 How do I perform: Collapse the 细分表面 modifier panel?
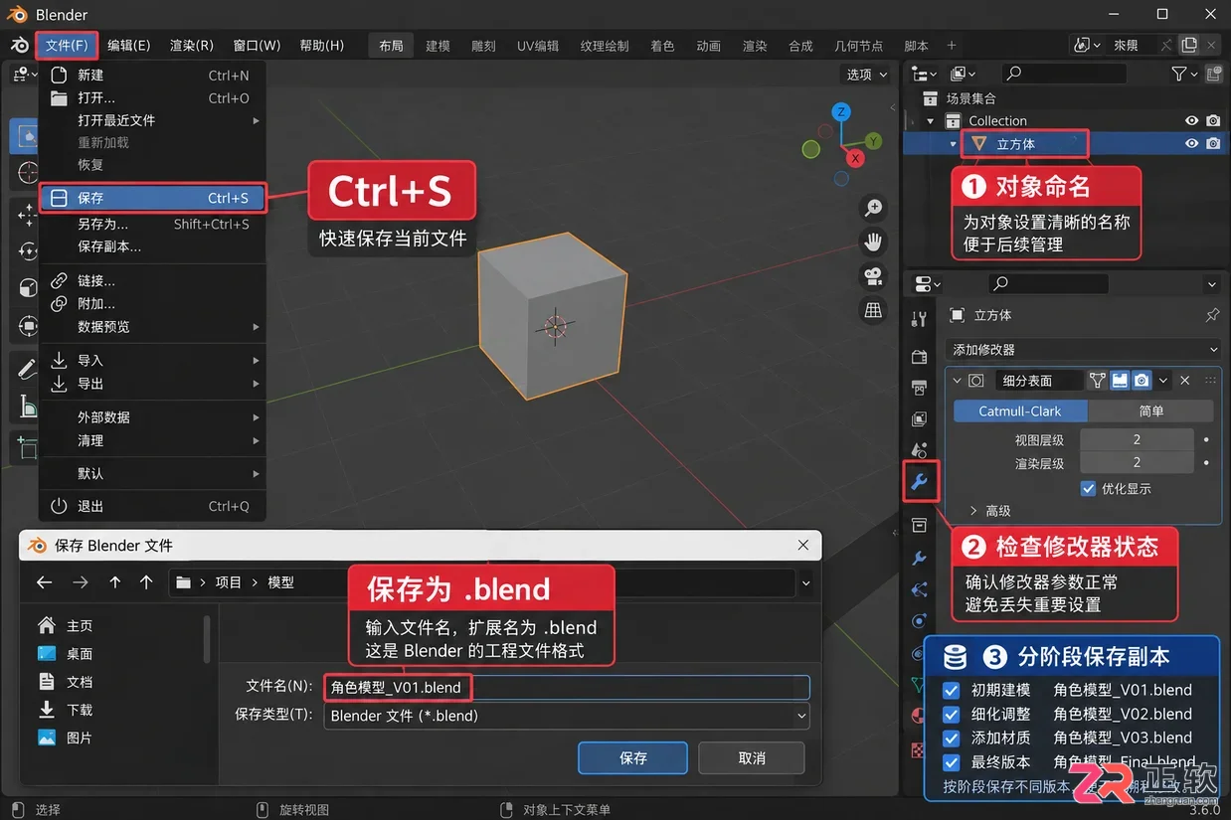(x=958, y=381)
